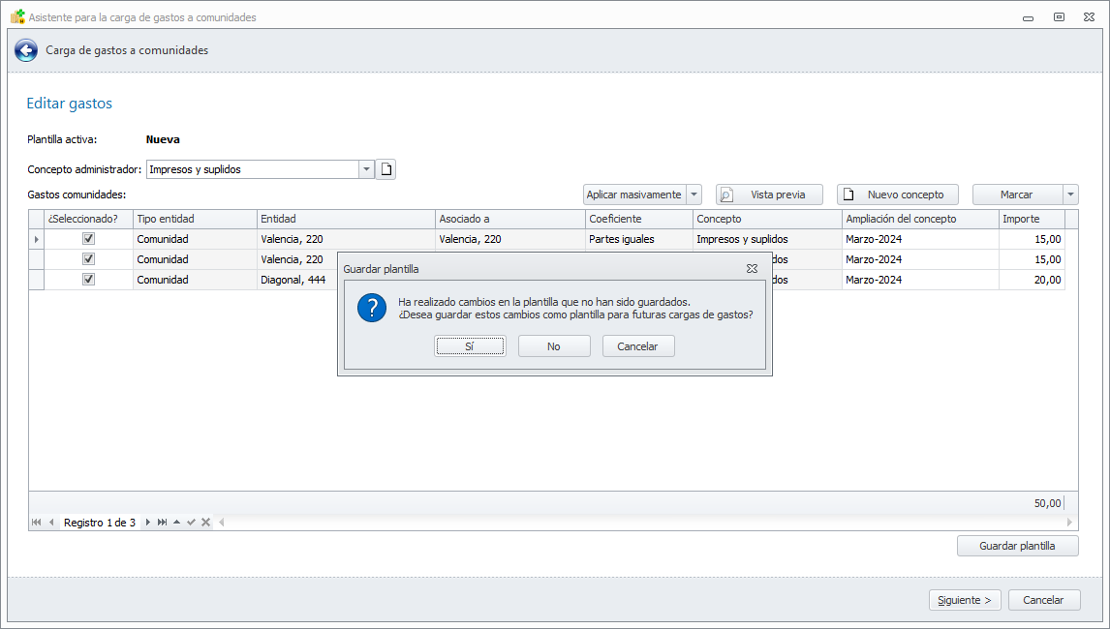Image resolution: width=1110 pixels, height=629 pixels.
Task: Click the Nuevo concepto button
Action: click(x=898, y=195)
